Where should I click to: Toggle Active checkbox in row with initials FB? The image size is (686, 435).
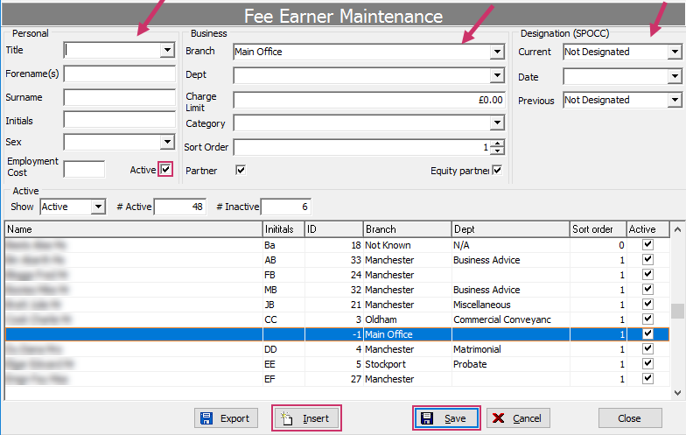click(x=647, y=275)
